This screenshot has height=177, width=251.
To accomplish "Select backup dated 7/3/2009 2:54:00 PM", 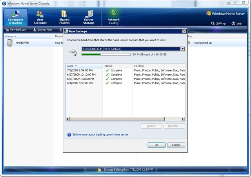I will pos(80,70).
